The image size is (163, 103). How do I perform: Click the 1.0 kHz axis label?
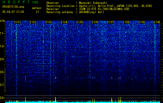click(2, 46)
